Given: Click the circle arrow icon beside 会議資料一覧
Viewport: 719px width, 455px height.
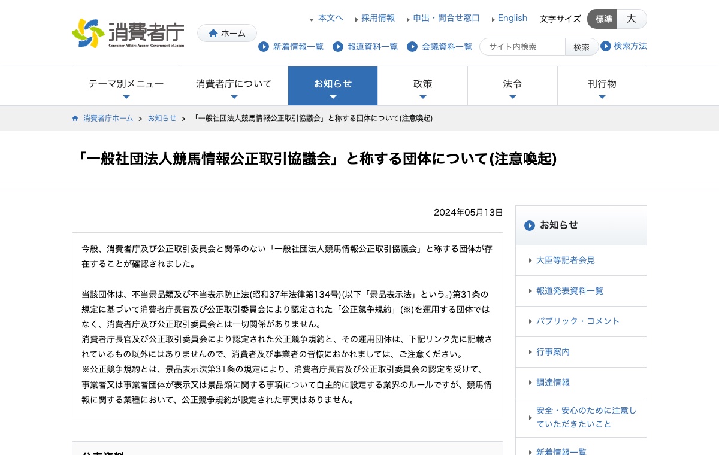Looking at the screenshot, I should [x=412, y=47].
